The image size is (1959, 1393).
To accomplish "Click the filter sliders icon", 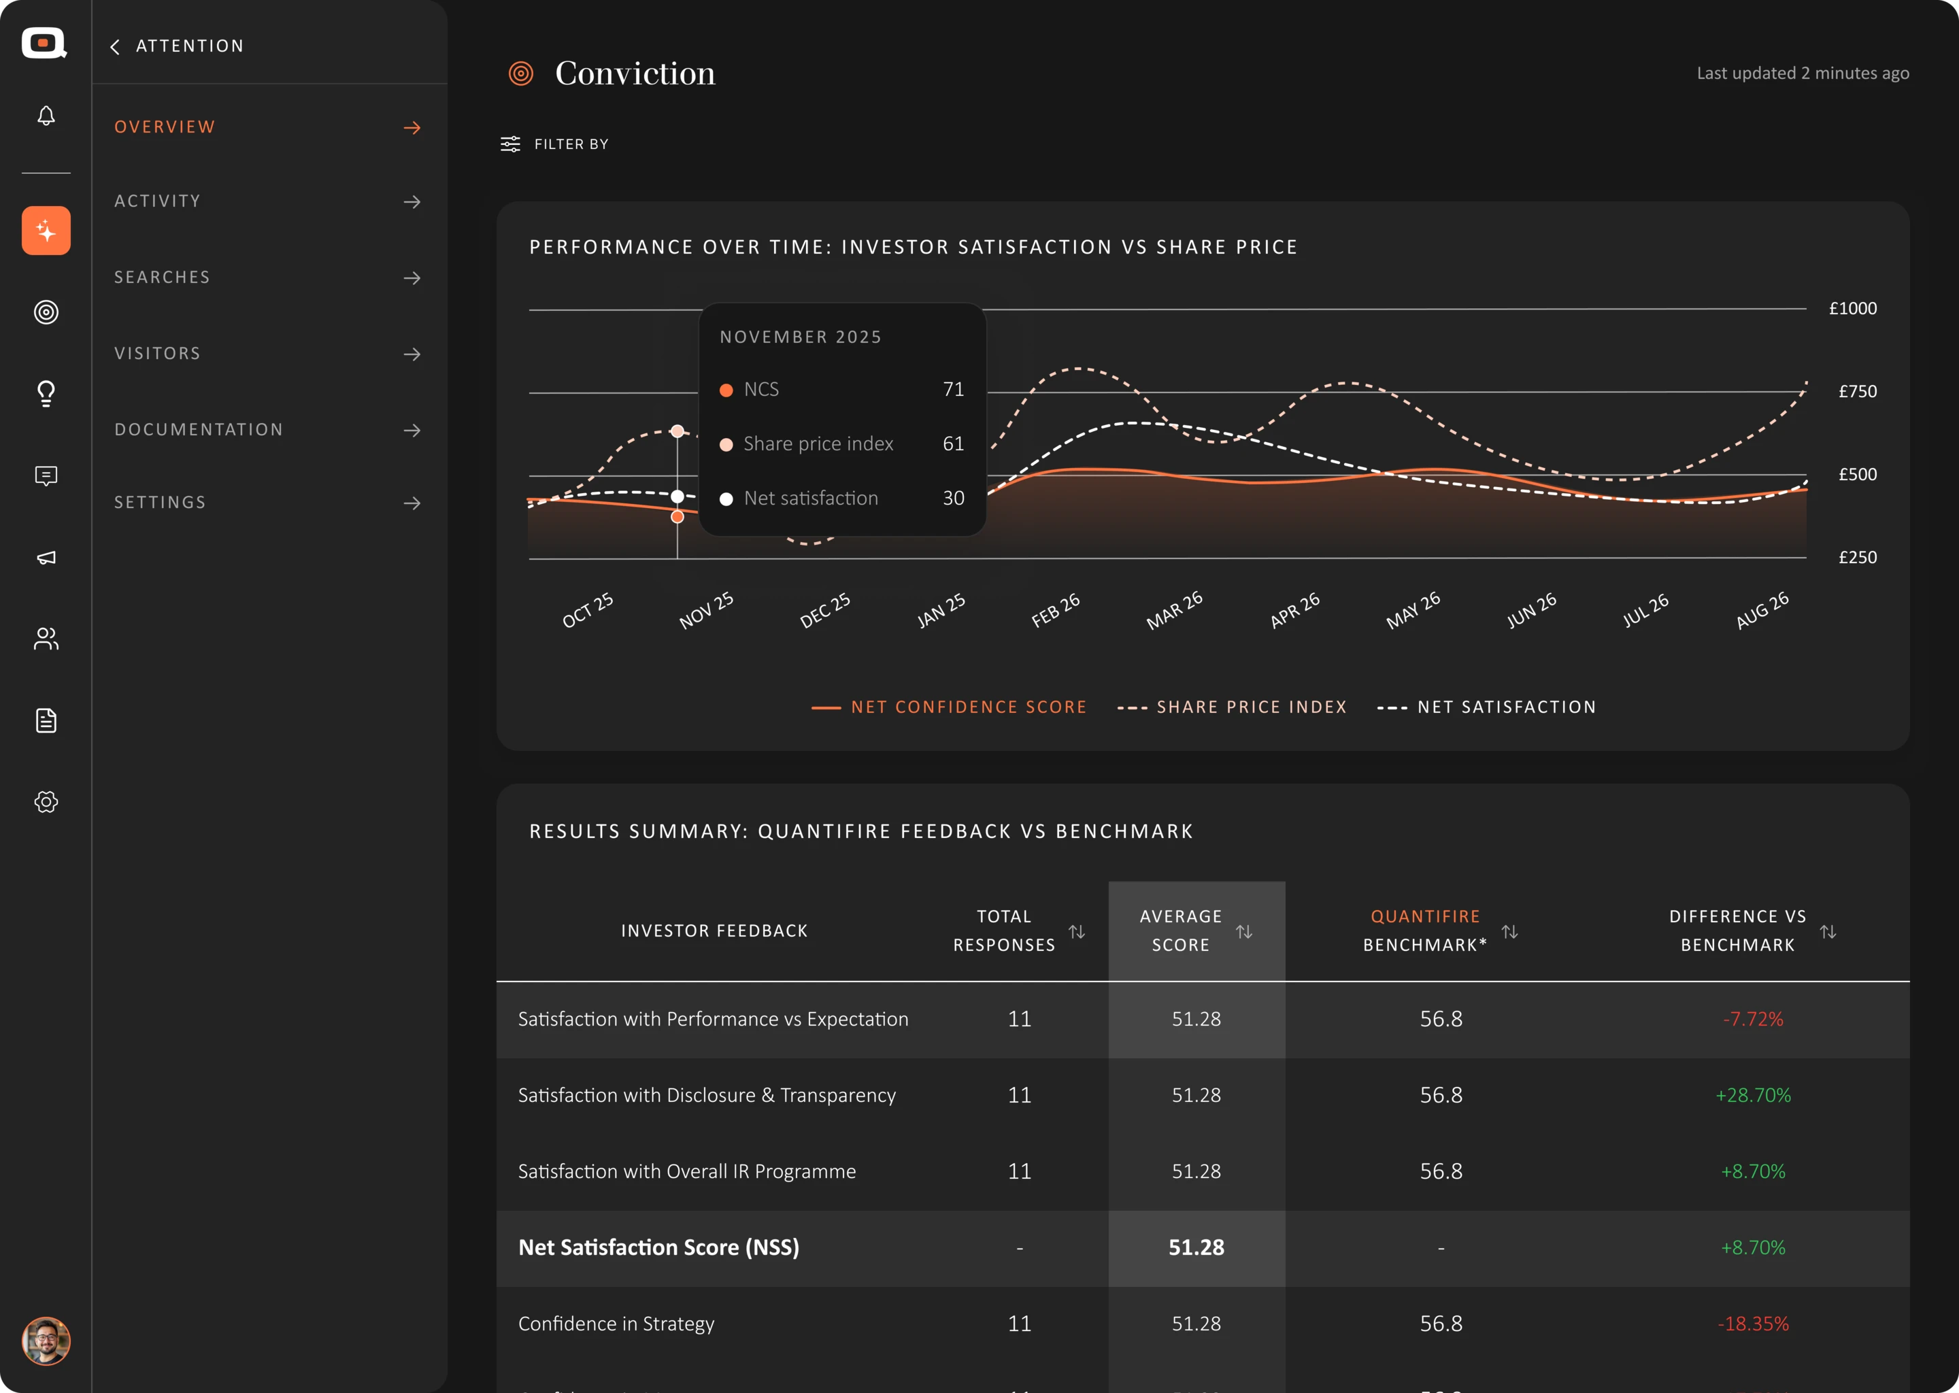I will (510, 144).
